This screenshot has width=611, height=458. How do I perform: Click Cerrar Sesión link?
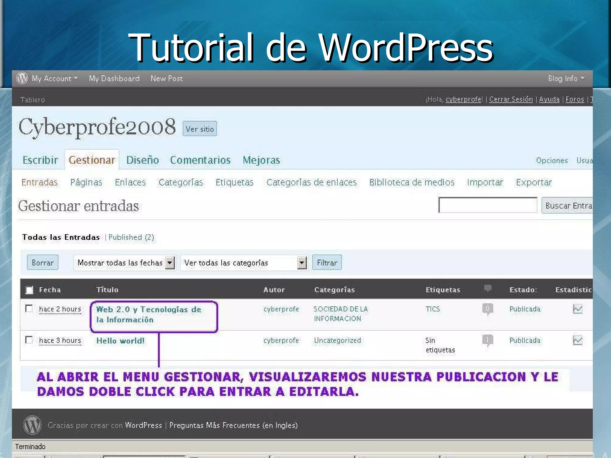point(511,99)
